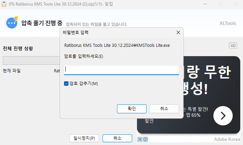
Task: Click the blue chat bubble lightning icon
Action: [x=12, y=23]
